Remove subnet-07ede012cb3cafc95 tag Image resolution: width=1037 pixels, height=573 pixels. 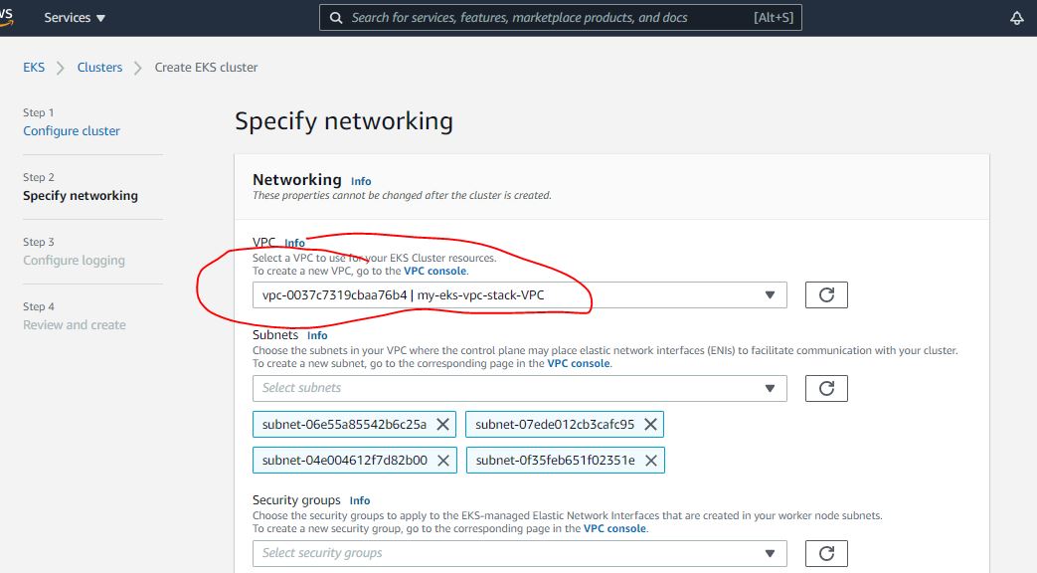pyautogui.click(x=650, y=425)
